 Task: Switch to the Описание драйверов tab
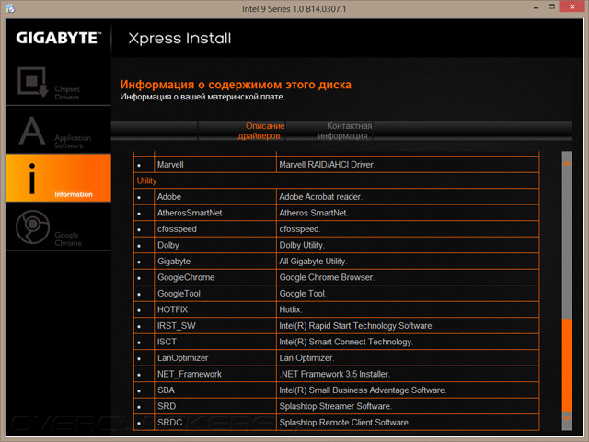point(261,131)
